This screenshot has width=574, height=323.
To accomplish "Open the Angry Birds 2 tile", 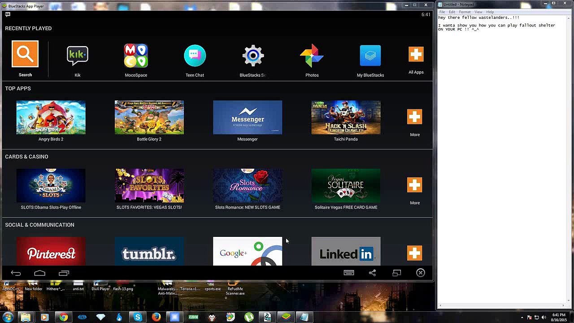I will click(x=51, y=118).
